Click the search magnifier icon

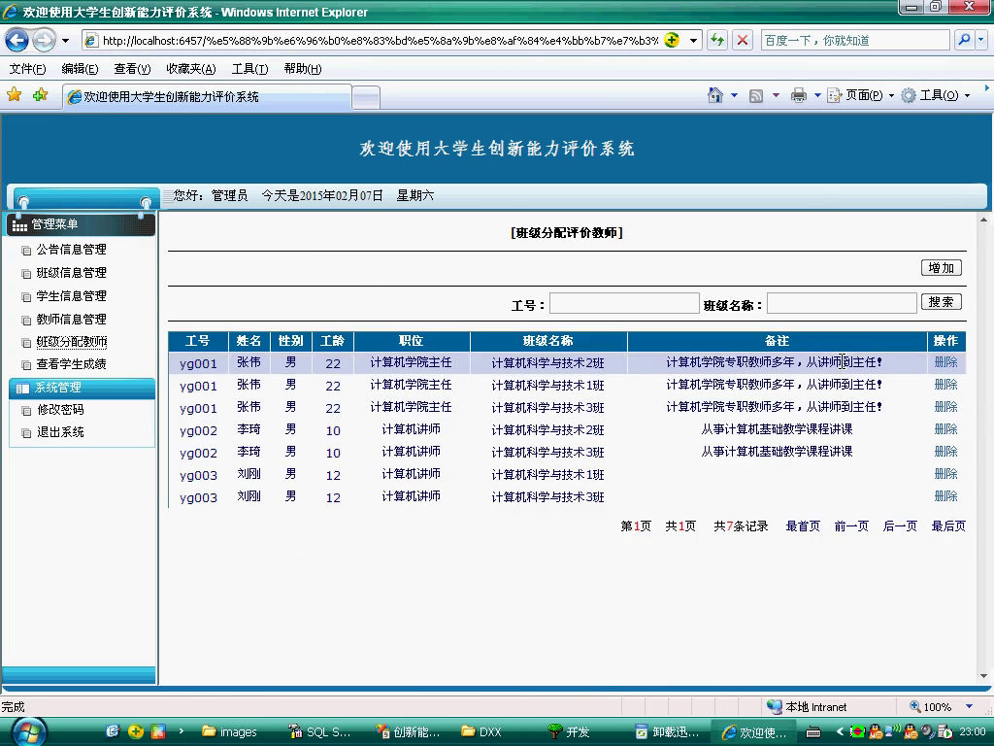(x=964, y=41)
